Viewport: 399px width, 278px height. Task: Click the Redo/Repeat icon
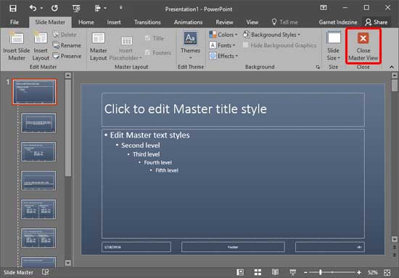pos(54,9)
